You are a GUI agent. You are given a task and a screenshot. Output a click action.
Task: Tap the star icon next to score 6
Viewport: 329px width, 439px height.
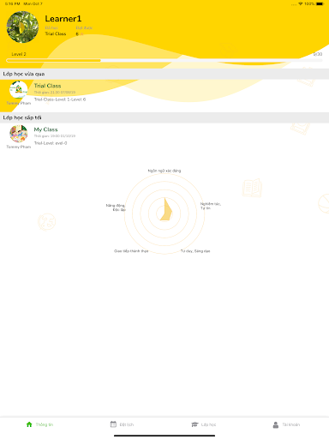click(82, 34)
